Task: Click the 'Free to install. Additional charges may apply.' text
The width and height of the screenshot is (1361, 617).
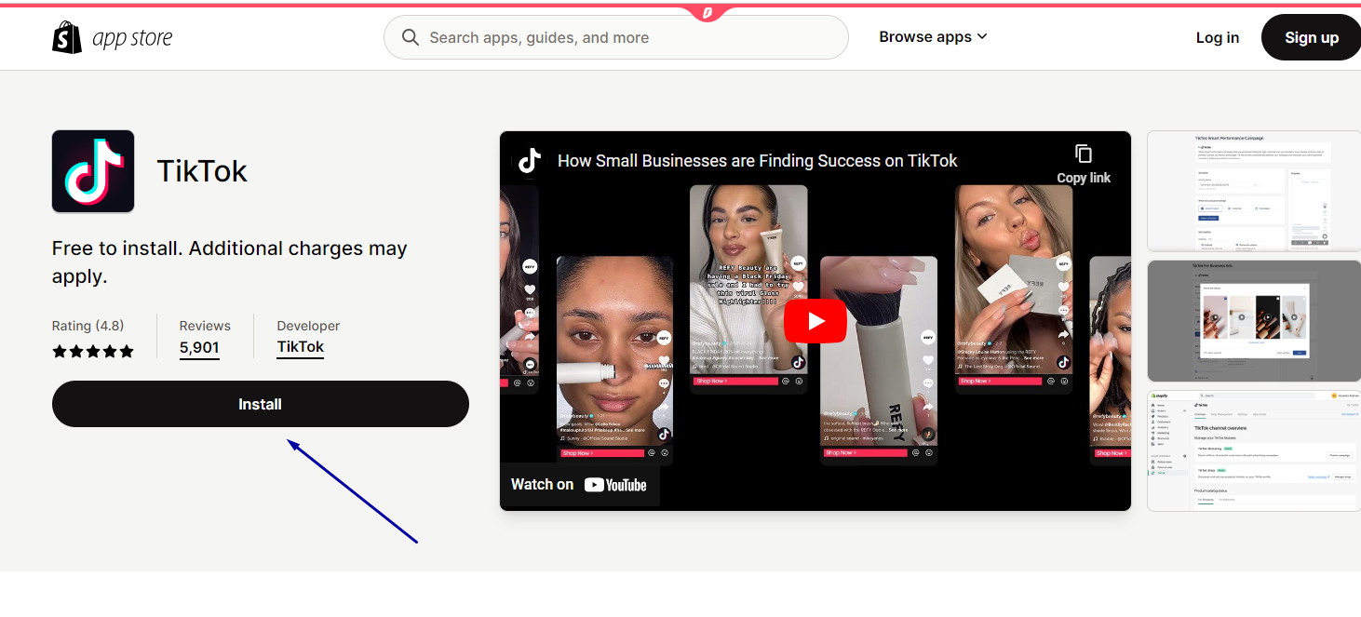Action: [230, 262]
